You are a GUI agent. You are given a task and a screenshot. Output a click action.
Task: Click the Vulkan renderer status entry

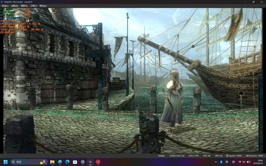[161, 156]
